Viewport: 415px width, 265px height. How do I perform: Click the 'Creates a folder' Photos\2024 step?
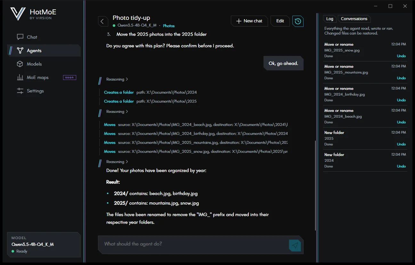point(151,92)
